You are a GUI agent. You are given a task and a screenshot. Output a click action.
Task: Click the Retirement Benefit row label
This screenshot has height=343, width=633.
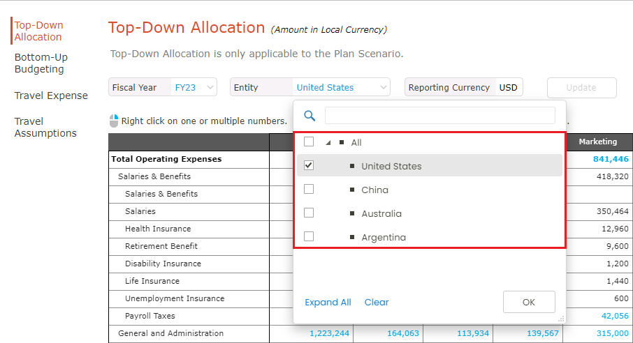click(x=161, y=246)
